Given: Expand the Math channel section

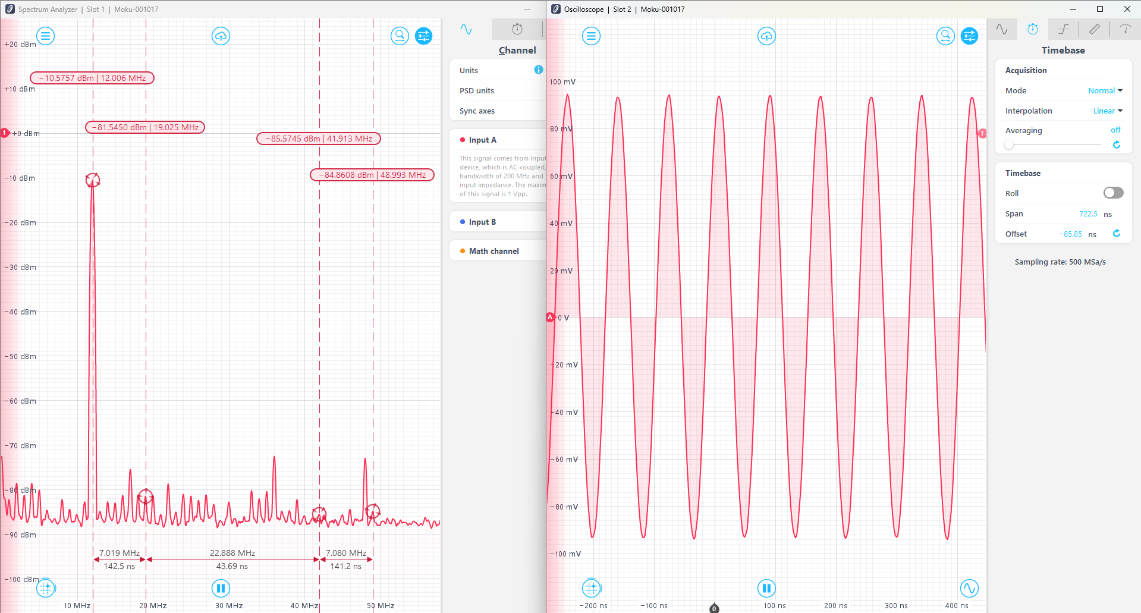Looking at the screenshot, I should [x=494, y=251].
